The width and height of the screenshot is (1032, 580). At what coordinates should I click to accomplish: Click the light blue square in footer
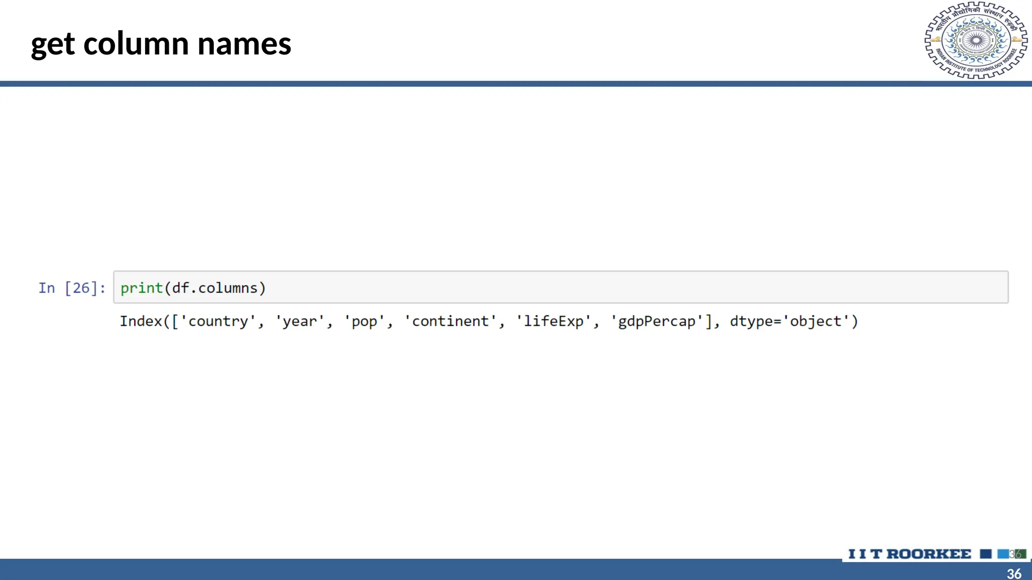[x=1003, y=554]
